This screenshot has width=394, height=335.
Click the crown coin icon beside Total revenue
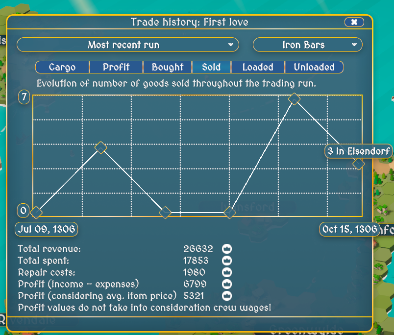click(227, 249)
